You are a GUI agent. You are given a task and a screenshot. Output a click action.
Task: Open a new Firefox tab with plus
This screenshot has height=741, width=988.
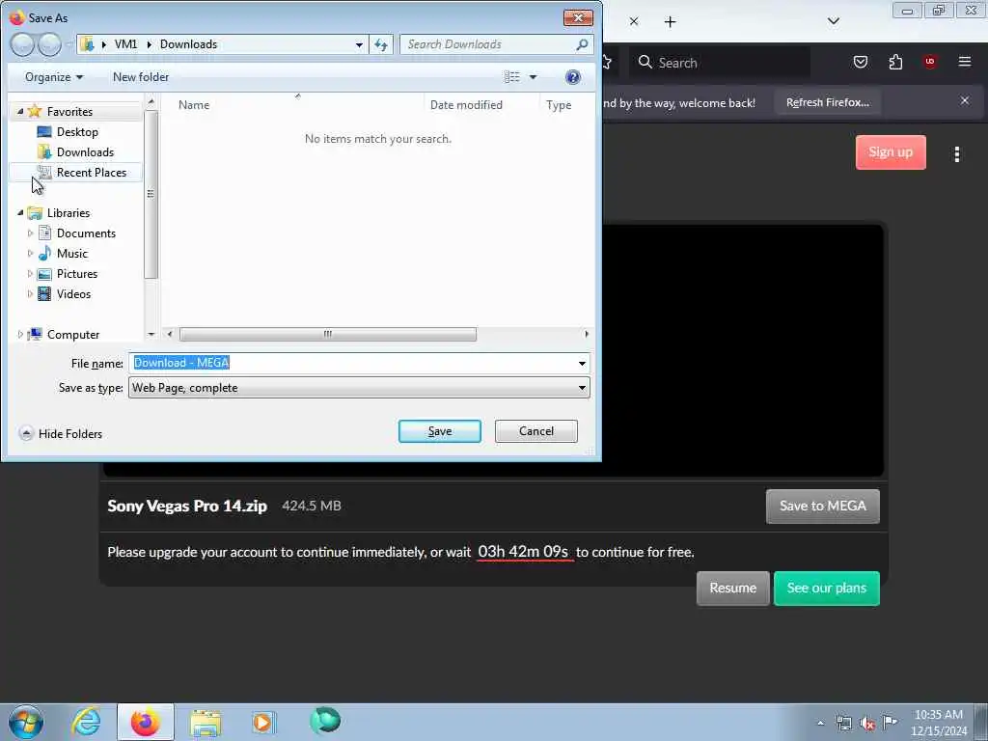click(671, 22)
